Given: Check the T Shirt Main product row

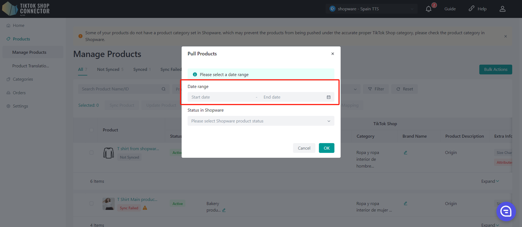Looking at the screenshot, I should pyautogui.click(x=91, y=203).
